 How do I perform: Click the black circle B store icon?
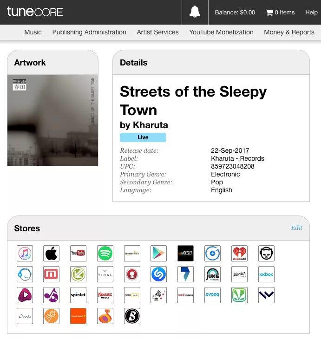[132, 316]
